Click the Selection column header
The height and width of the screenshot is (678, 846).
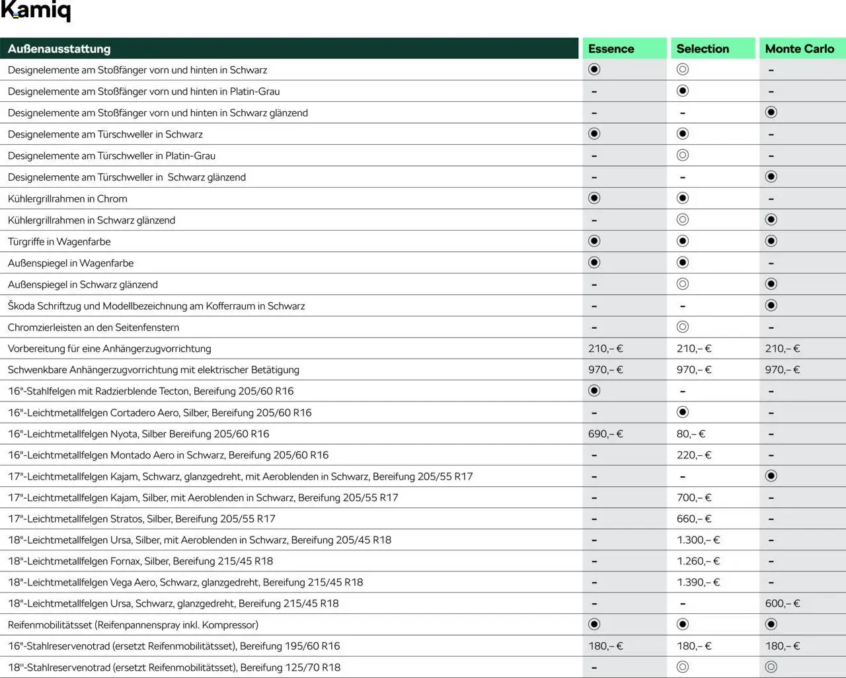click(703, 49)
